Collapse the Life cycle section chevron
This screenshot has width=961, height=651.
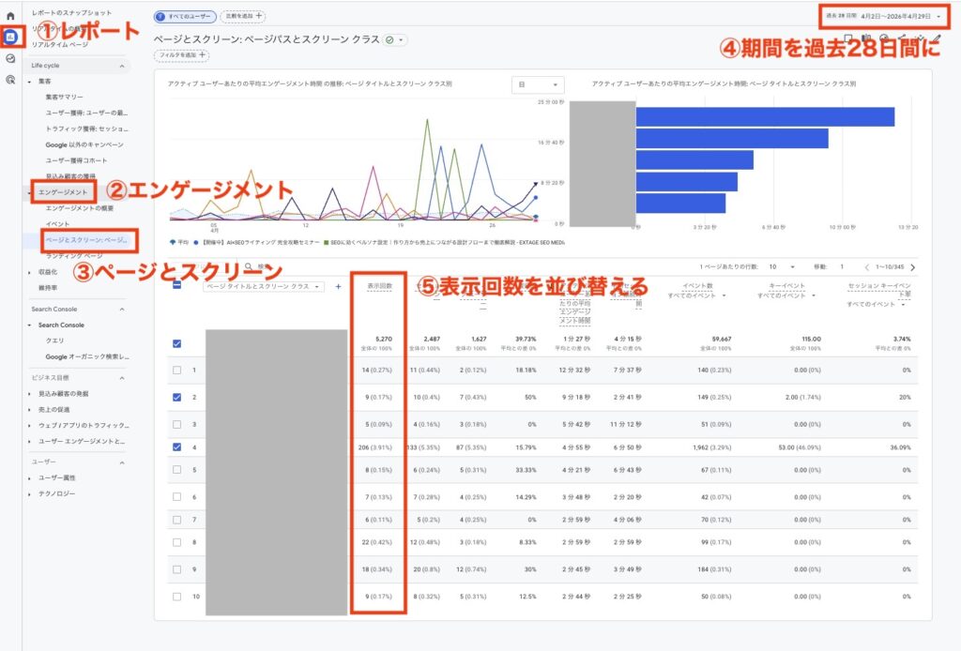coord(122,67)
